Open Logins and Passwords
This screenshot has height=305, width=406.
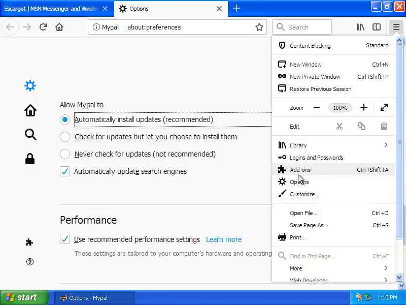tap(333, 158)
